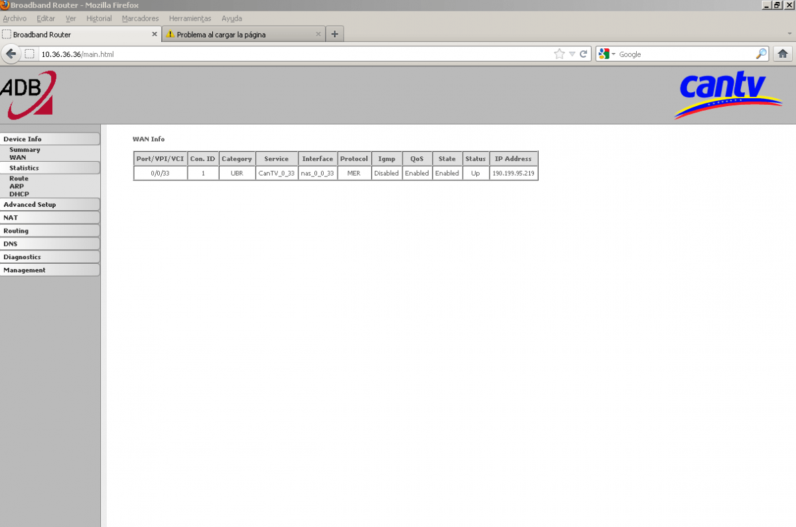Screen dimensions: 796x527
Task: Open the Editar menu
Action: click(46, 19)
